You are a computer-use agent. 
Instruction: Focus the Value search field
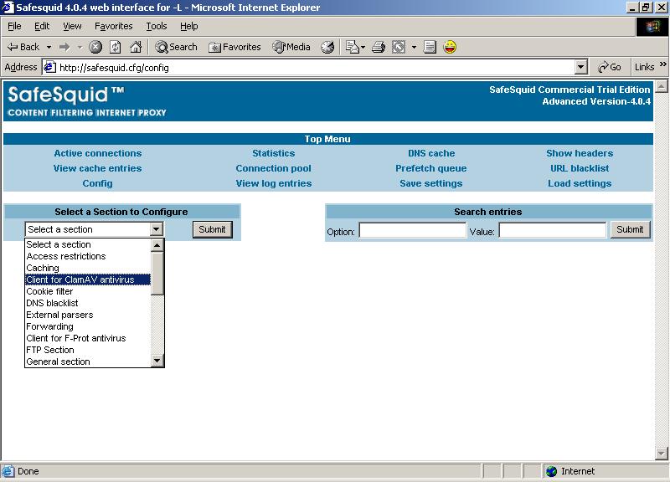(552, 230)
